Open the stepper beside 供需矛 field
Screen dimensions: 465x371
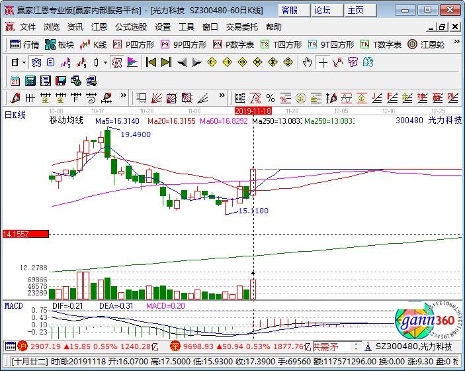(x=357, y=346)
